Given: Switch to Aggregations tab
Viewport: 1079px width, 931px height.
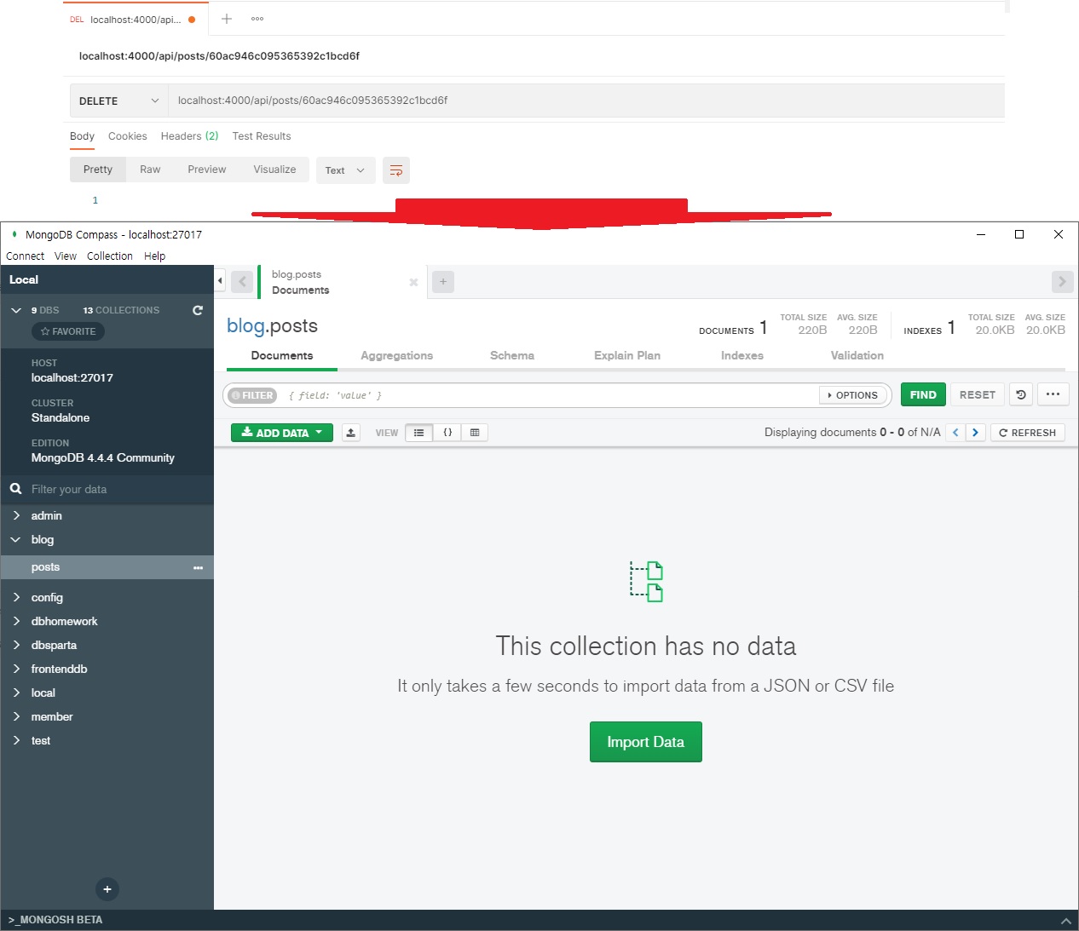Looking at the screenshot, I should [x=396, y=355].
